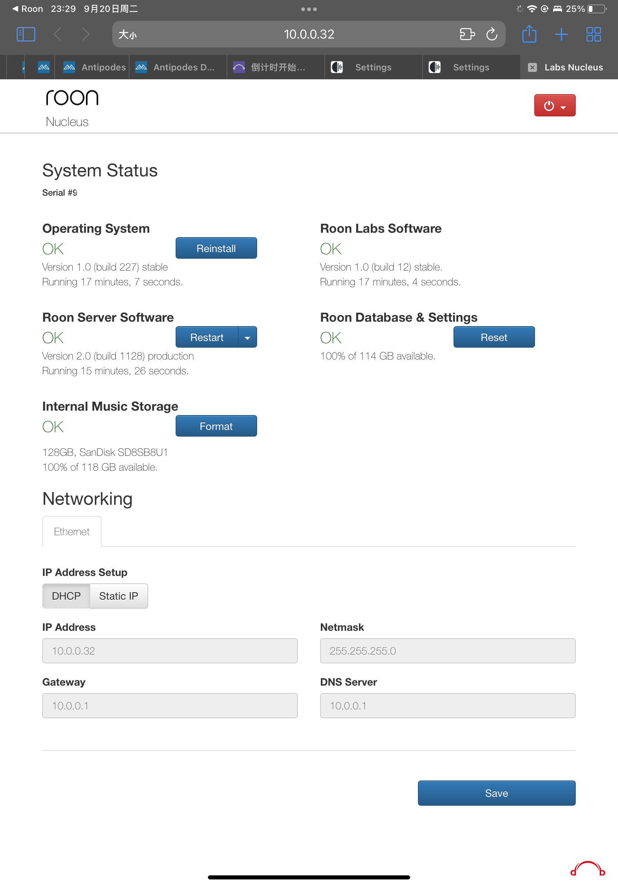Screen dimensions: 618x885
Task: Tap the Wi-Fi status icon
Action: coord(532,9)
